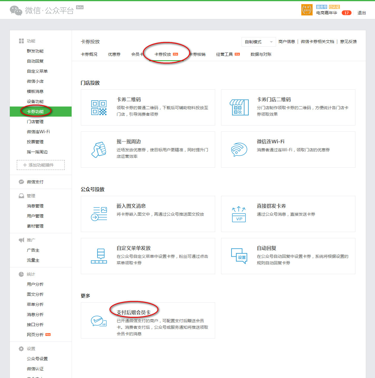Open the 支付后赠会员卡 card title
The width and height of the screenshot is (375, 378).
(x=134, y=313)
